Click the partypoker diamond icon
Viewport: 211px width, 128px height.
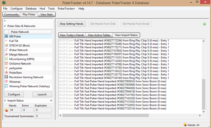[x=6, y=68]
